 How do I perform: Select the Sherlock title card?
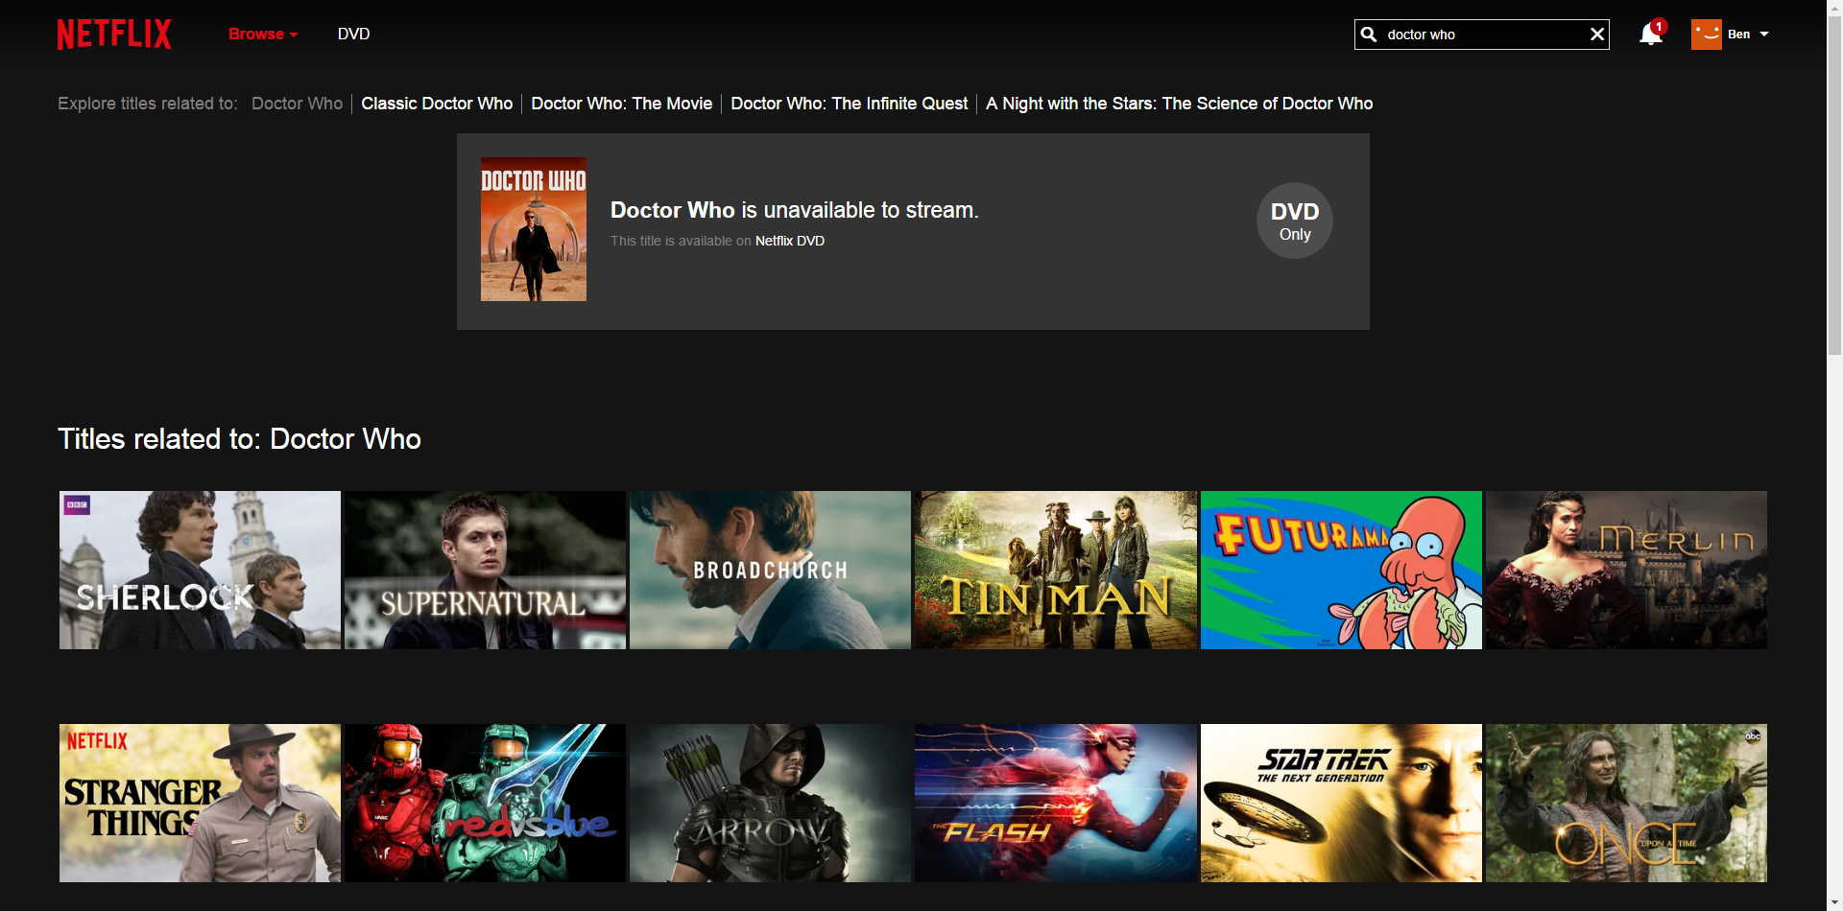pos(200,571)
